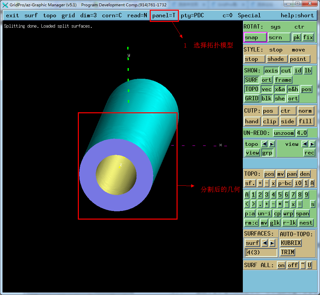
Task: Toggle GRID display in SHOW panel
Action: click(252, 98)
